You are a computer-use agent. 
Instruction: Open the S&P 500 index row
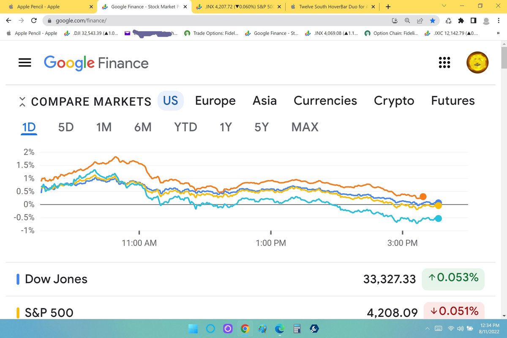tap(250, 312)
